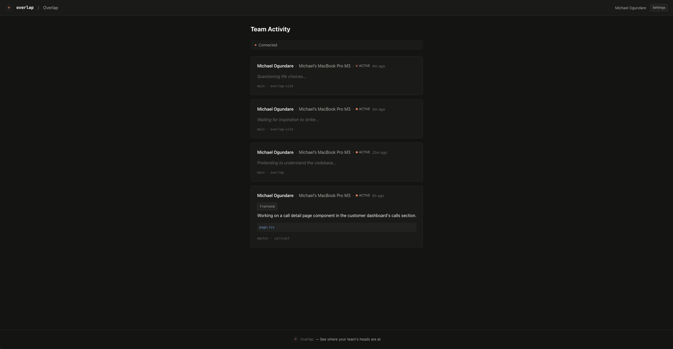The width and height of the screenshot is (673, 349).
Task: Click the Overlap icon in the page footer
Action: point(296,339)
